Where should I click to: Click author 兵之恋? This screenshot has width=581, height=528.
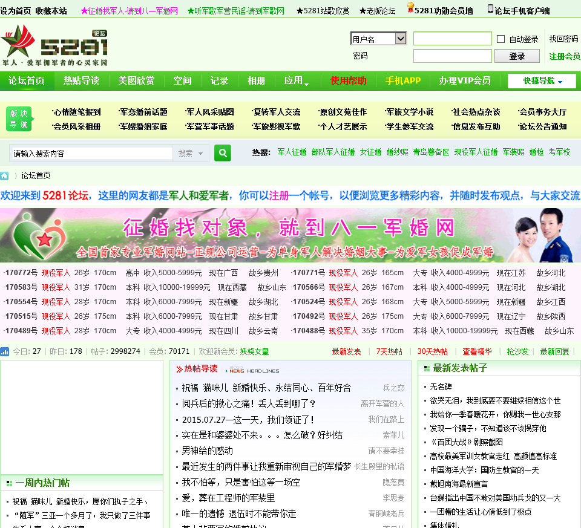coord(393,388)
